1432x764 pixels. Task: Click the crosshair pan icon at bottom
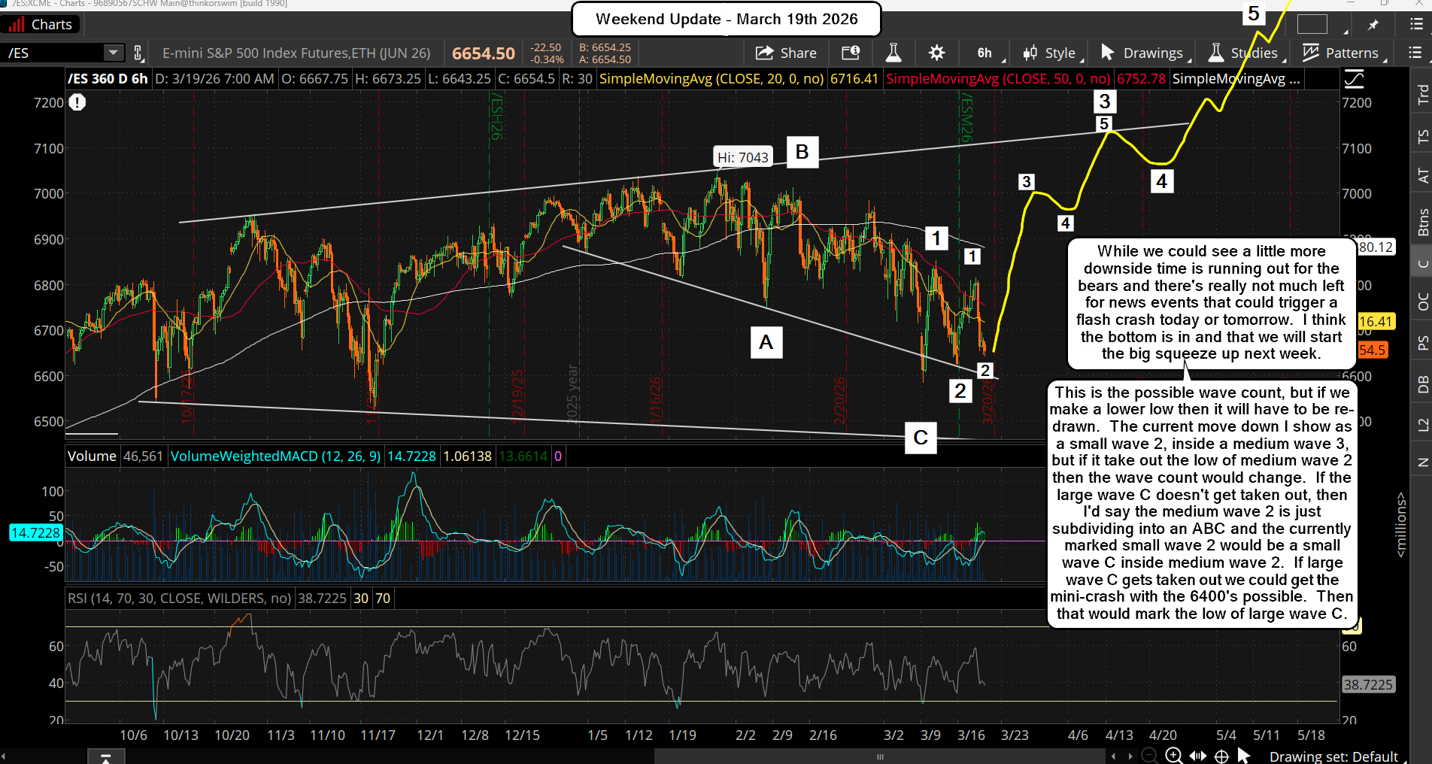(1221, 756)
